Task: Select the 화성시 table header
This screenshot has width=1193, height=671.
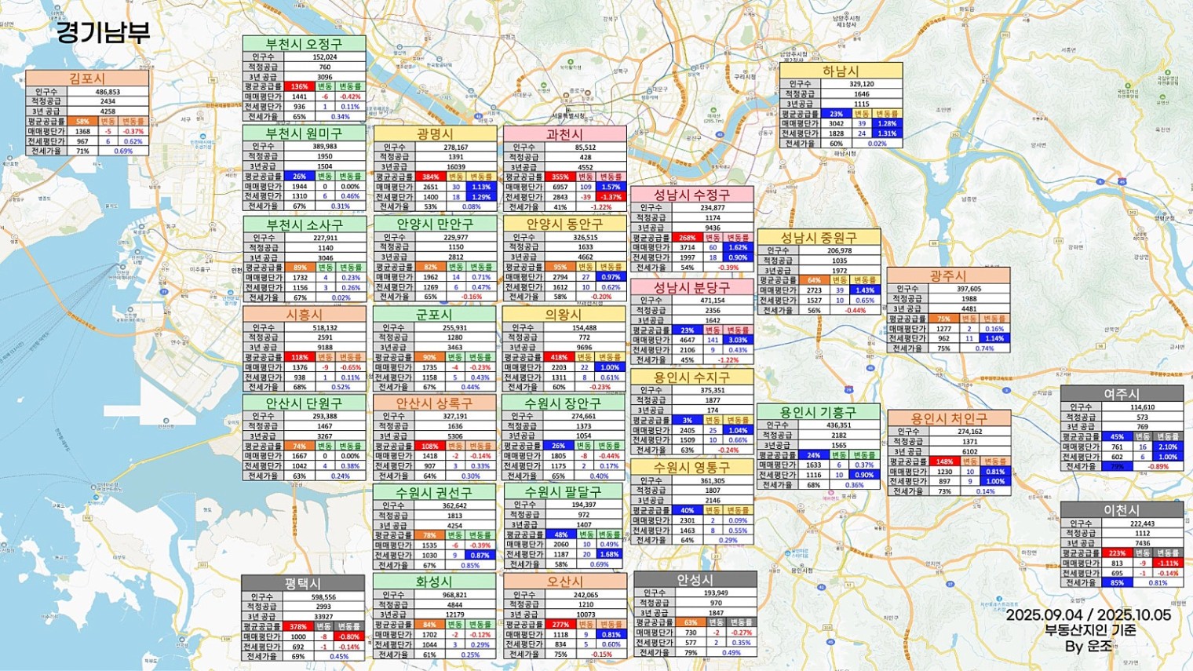Action: click(x=434, y=582)
